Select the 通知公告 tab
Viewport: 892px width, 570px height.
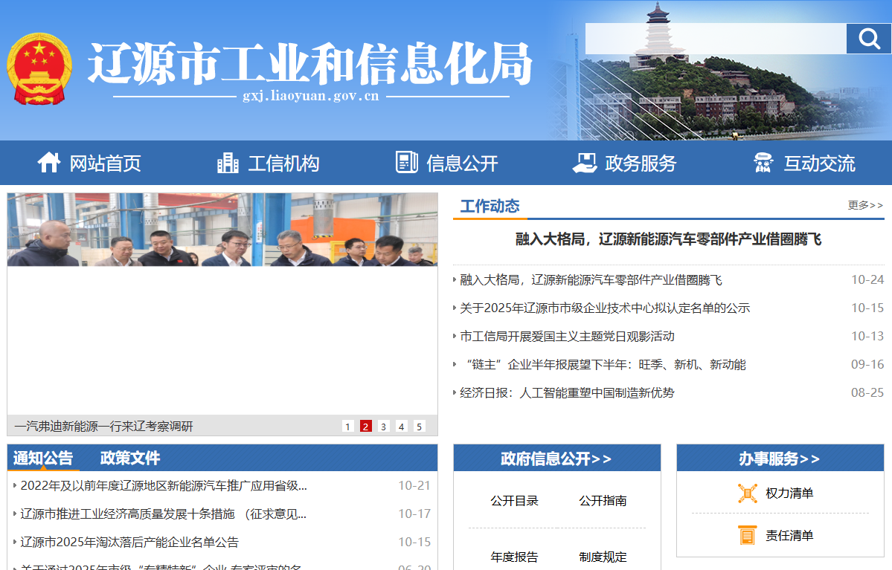point(44,458)
